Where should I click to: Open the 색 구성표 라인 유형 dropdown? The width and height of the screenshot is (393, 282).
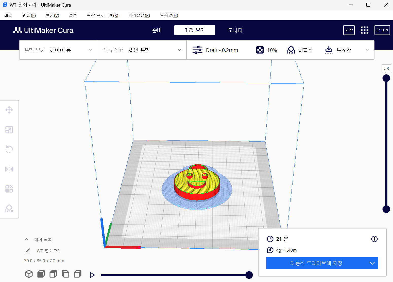(142, 50)
